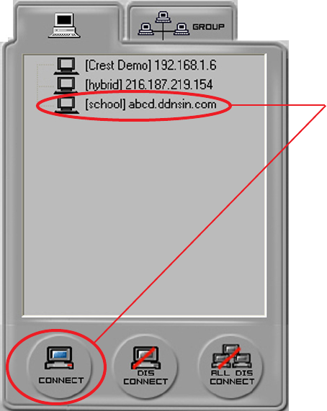Select the hybrid monitor icon
Image resolution: width=327 pixels, height=411 pixels.
[x=66, y=85]
